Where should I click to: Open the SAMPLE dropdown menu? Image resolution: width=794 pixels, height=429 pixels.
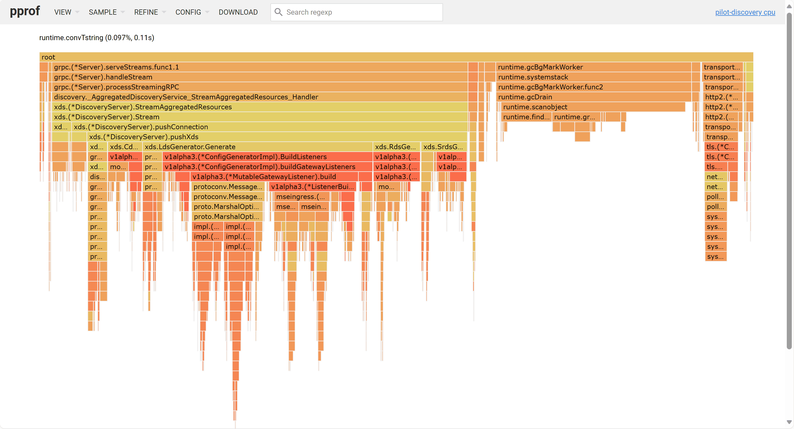[106, 12]
